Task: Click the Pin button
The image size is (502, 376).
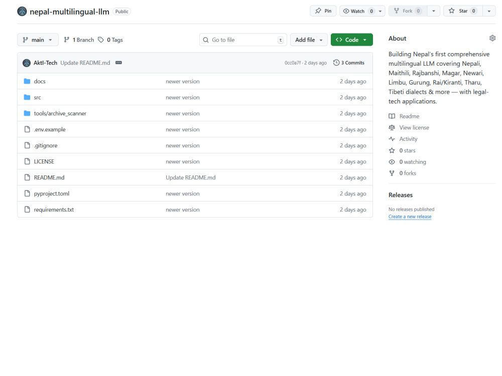Action: [x=323, y=11]
